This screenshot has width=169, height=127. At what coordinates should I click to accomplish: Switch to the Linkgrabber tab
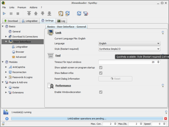(30, 21)
